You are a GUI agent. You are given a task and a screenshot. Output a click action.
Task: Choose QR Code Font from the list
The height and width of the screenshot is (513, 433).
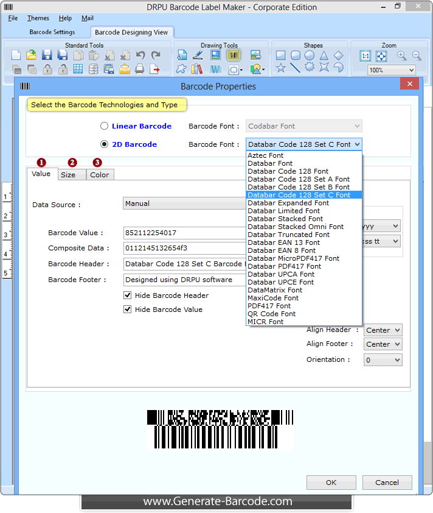pyautogui.click(x=271, y=314)
